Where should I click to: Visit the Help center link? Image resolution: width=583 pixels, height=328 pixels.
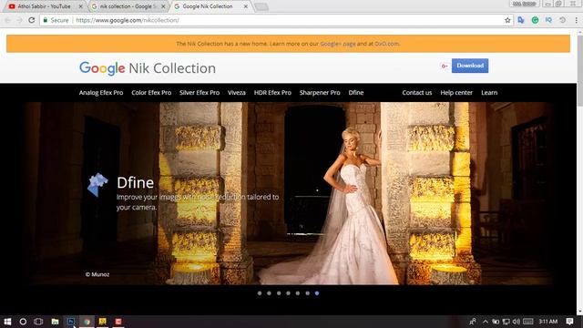coord(456,93)
